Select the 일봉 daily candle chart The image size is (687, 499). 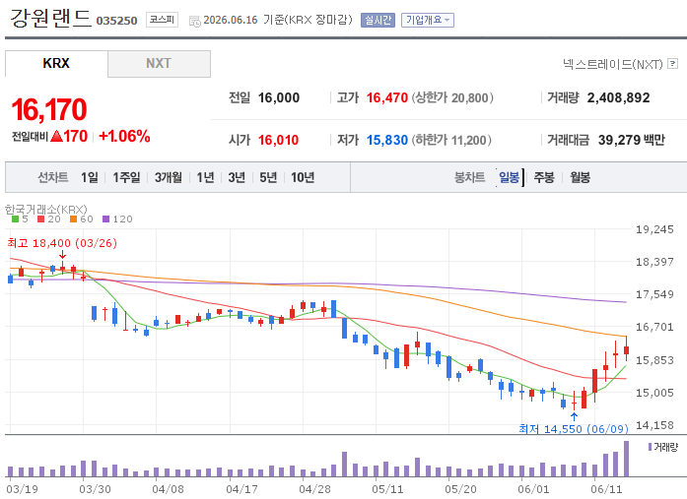click(x=510, y=177)
